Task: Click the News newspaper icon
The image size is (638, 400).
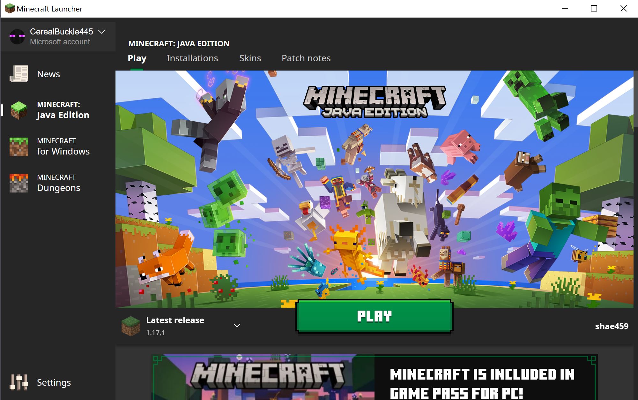Action: coord(19,74)
